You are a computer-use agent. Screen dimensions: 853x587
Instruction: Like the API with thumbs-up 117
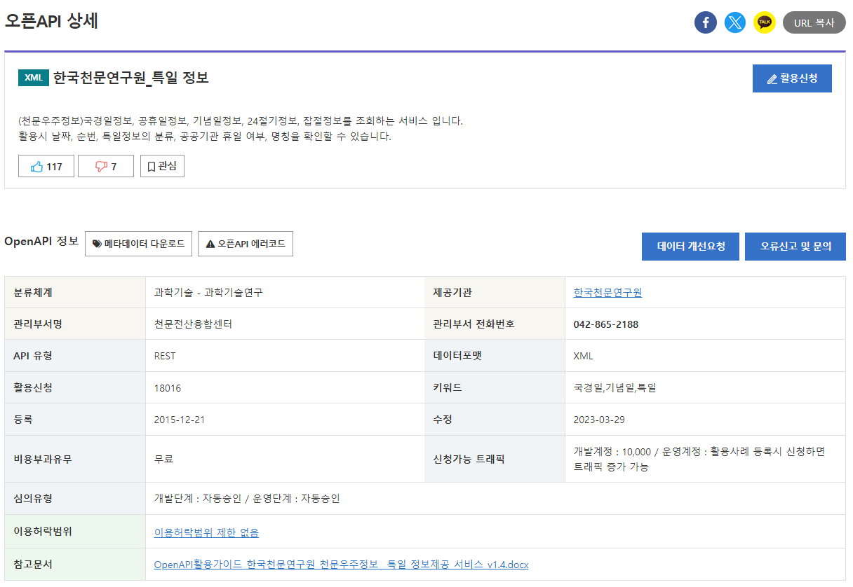click(46, 166)
